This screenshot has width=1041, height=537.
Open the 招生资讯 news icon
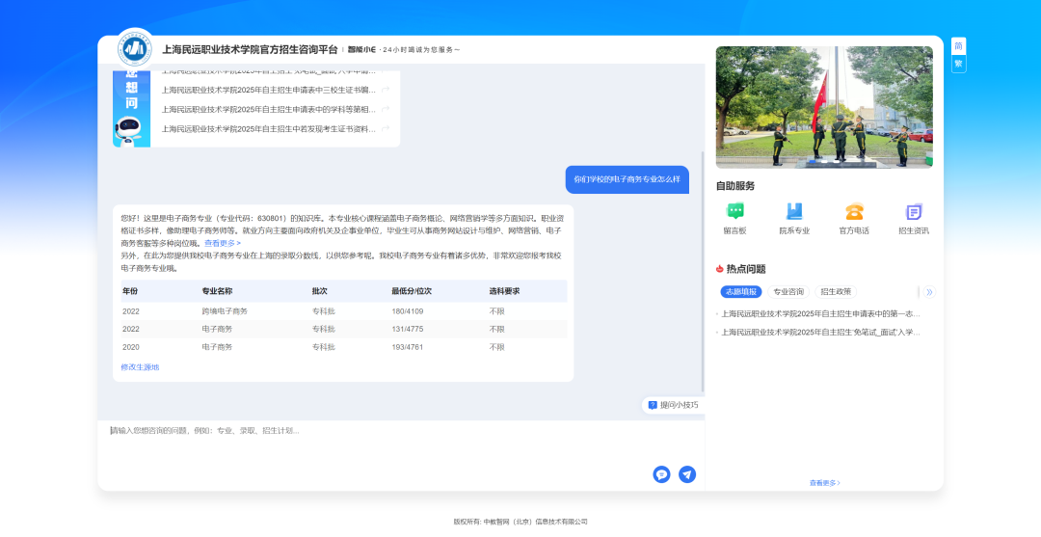point(914,212)
